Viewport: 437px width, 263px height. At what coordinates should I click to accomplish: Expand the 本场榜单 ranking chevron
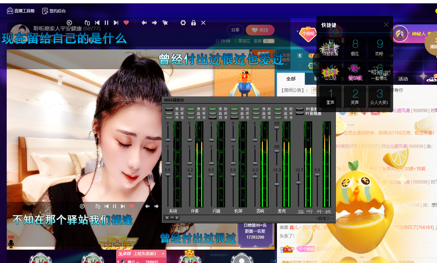tap(285, 64)
